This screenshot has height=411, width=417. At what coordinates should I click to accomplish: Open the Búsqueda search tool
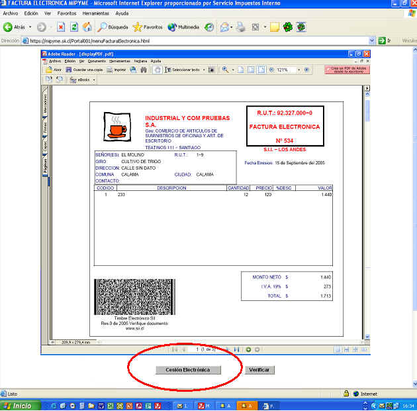tap(113, 27)
